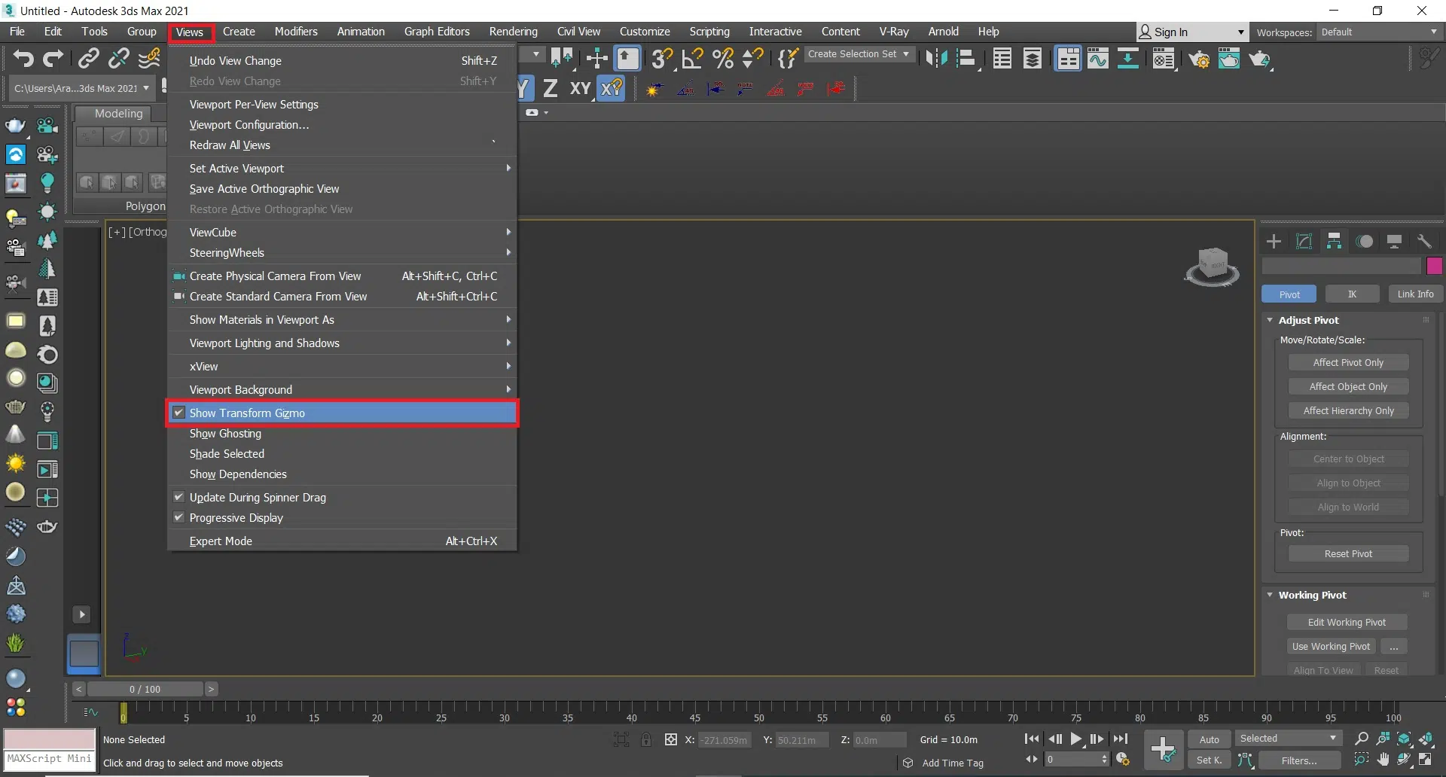The height and width of the screenshot is (777, 1446).
Task: Toggle the Angle Snap icon
Action: point(692,59)
